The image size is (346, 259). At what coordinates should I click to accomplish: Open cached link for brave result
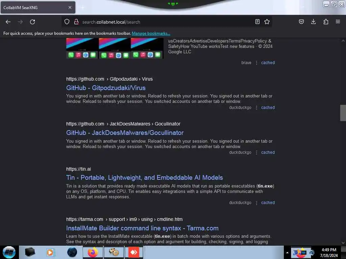coord(268,62)
